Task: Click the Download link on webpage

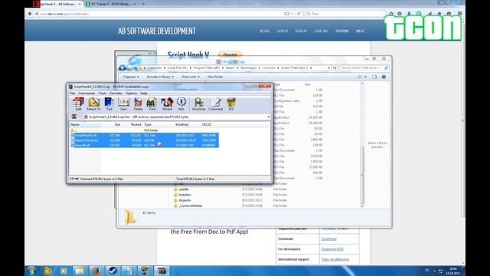Action: [x=328, y=238]
